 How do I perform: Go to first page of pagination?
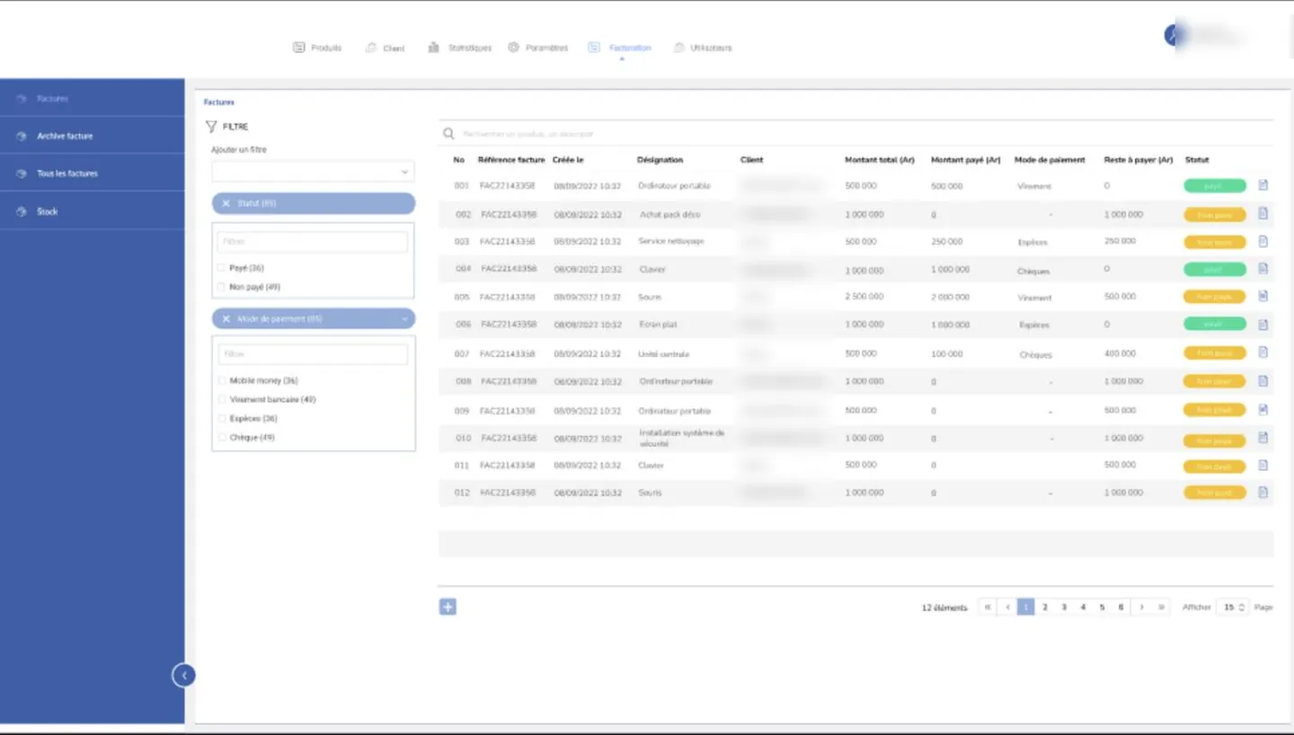pyautogui.click(x=988, y=607)
